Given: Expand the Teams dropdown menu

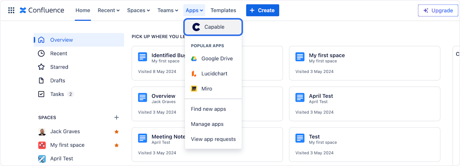Looking at the screenshot, I should (168, 10).
